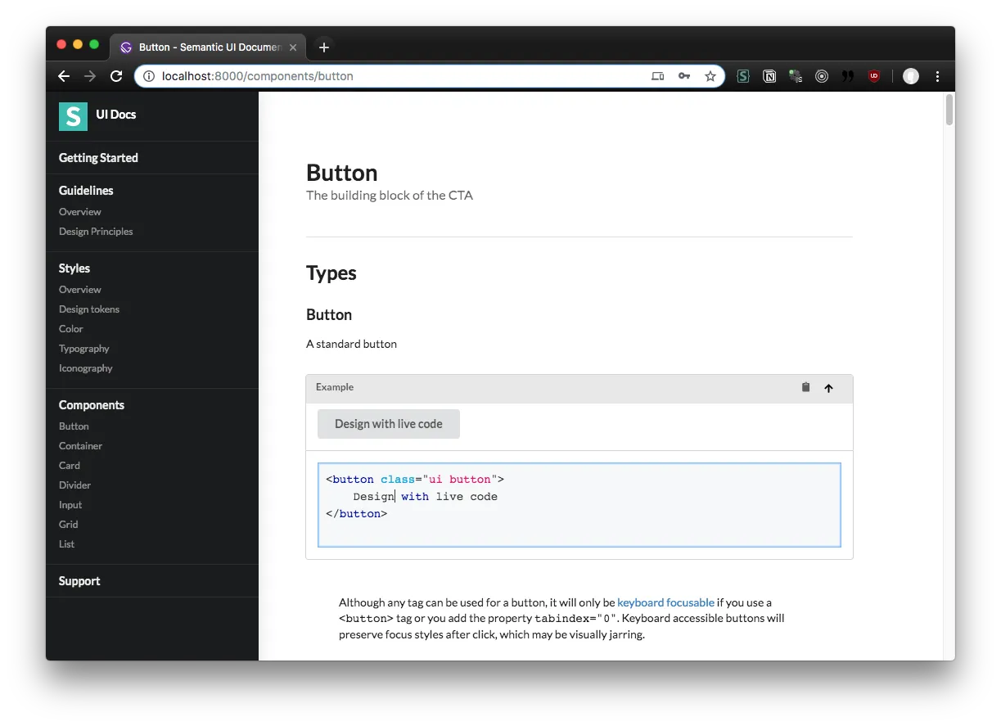The image size is (1001, 726).
Task: Open Chrome's three-dot overflow menu
Action: 937,76
